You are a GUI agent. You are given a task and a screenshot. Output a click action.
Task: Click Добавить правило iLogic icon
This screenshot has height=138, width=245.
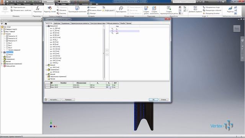[195, 9]
